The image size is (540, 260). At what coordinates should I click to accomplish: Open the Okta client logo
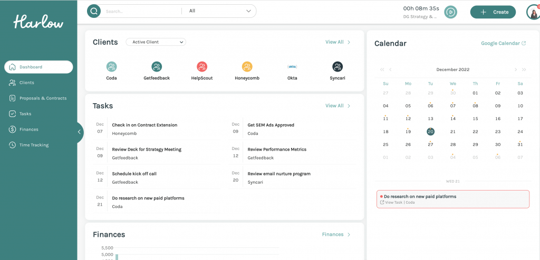pos(292,67)
